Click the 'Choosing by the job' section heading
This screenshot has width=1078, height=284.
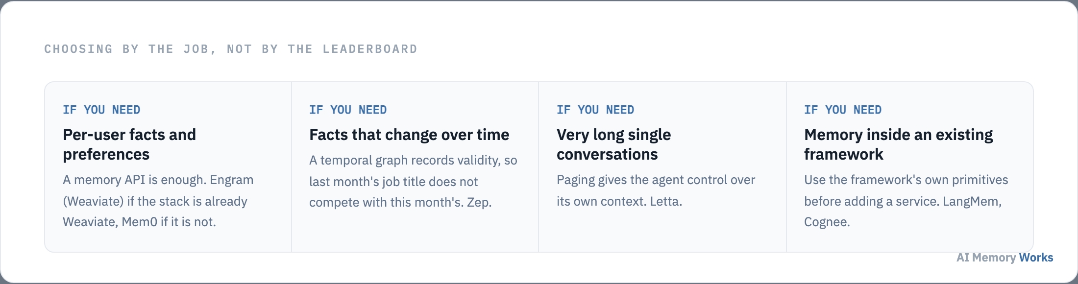pyautogui.click(x=231, y=49)
